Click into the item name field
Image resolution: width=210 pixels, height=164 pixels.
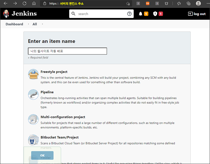pyautogui.click(x=67, y=51)
